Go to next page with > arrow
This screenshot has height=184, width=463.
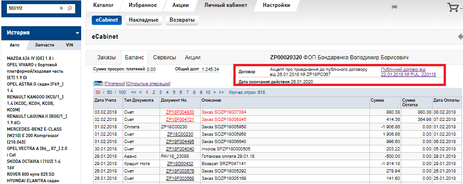pos(214,92)
